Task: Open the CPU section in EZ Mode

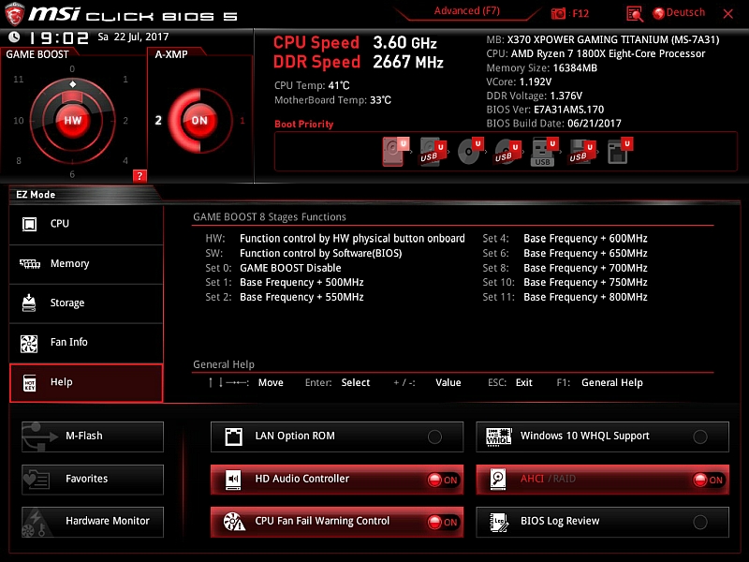Action: tap(86, 225)
